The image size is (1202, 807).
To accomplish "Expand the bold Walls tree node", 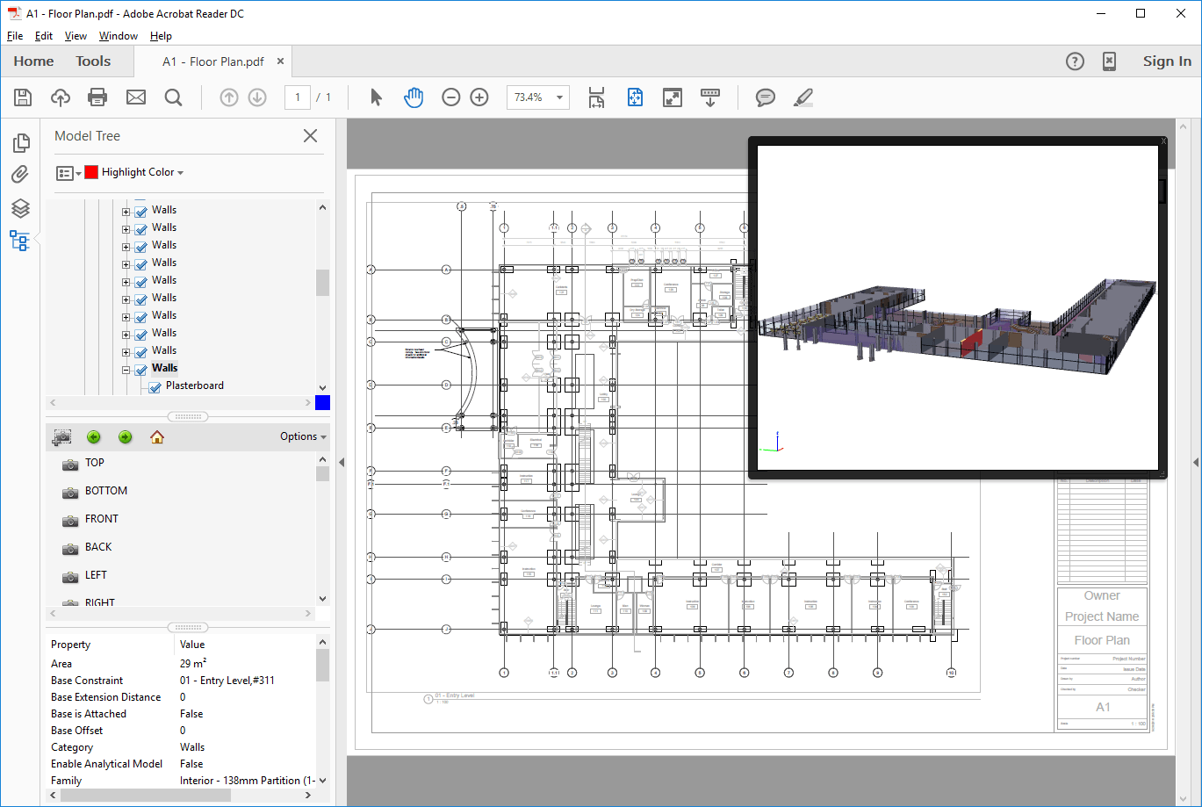I will pyautogui.click(x=126, y=368).
